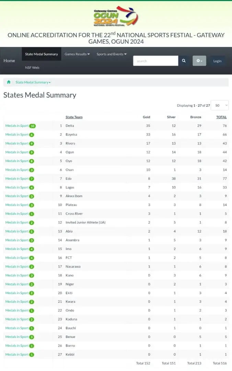Go to the Home menu item
Viewport: 232px width, 371px height.
click(9, 61)
